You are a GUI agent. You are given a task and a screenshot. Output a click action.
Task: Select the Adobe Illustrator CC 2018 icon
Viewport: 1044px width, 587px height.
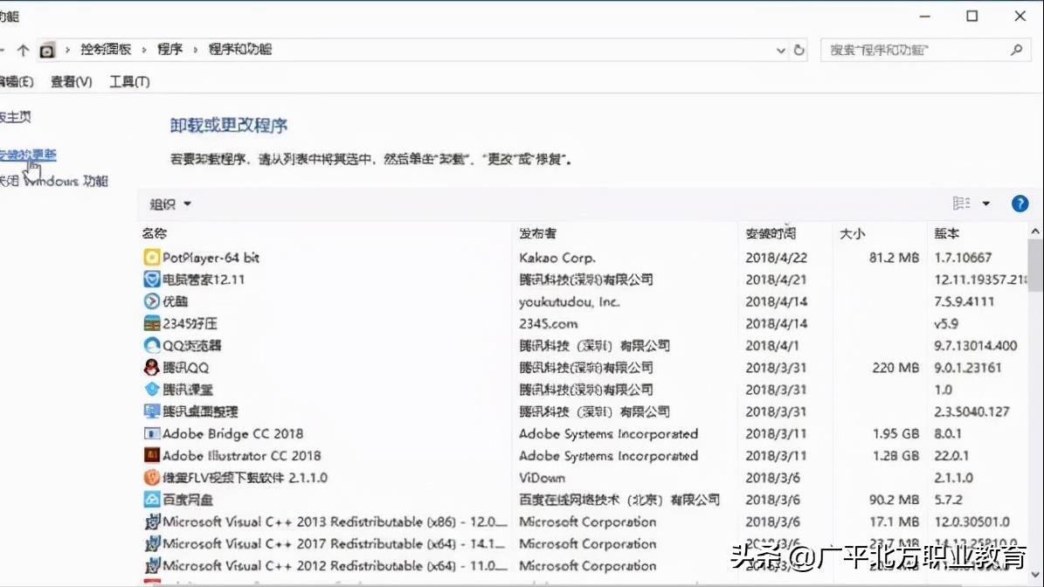(153, 455)
